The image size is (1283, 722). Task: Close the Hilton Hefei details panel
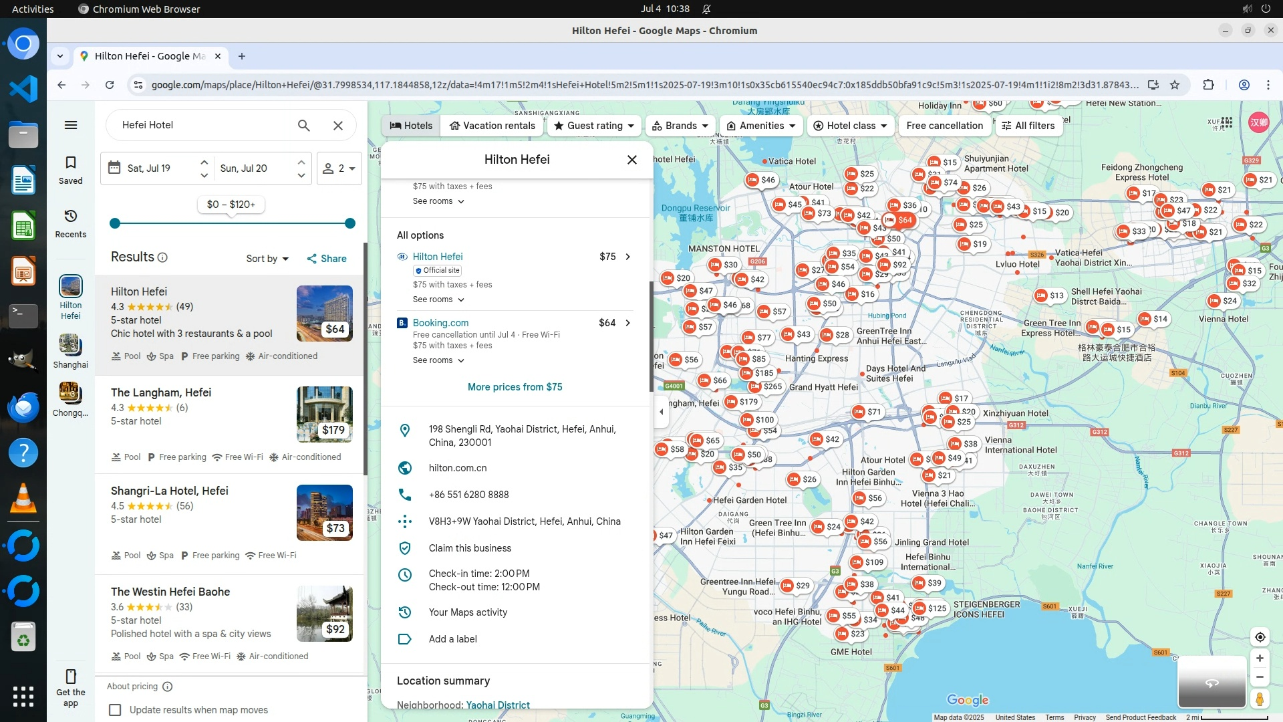click(x=631, y=160)
